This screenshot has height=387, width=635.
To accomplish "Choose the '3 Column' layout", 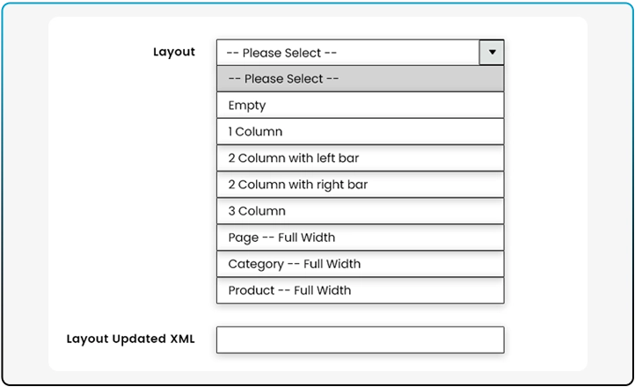I will (360, 211).
